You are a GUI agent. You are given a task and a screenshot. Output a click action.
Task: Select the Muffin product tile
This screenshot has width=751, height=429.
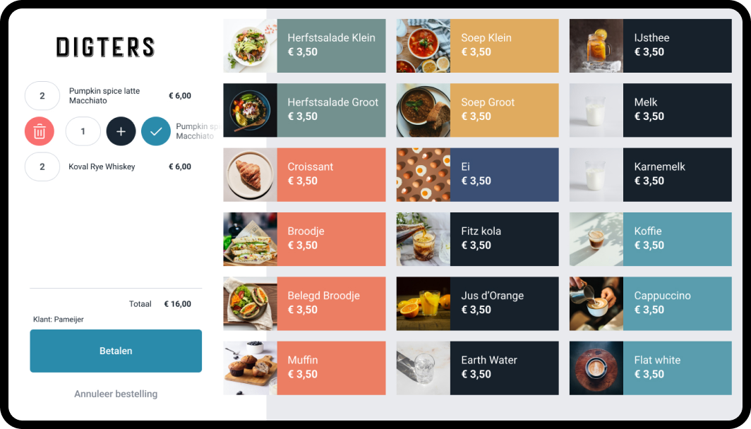point(304,368)
